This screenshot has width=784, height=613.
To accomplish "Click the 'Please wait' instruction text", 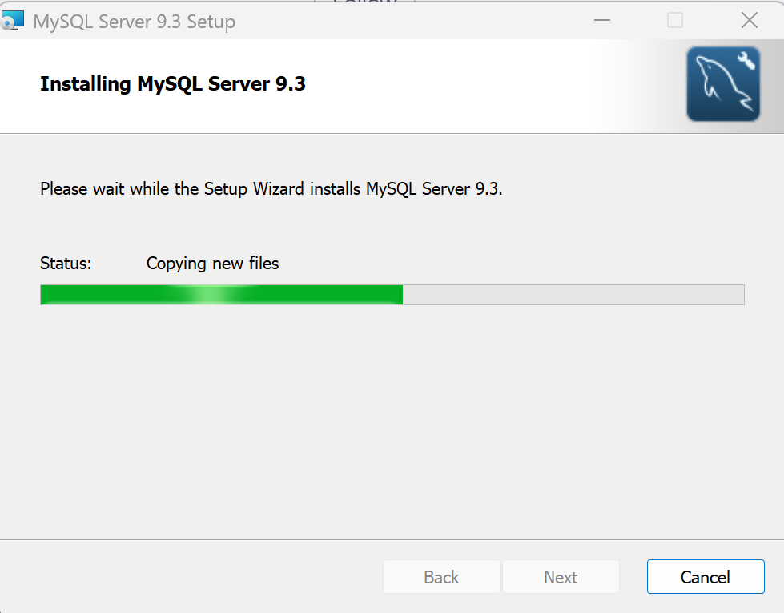I will coord(272,189).
